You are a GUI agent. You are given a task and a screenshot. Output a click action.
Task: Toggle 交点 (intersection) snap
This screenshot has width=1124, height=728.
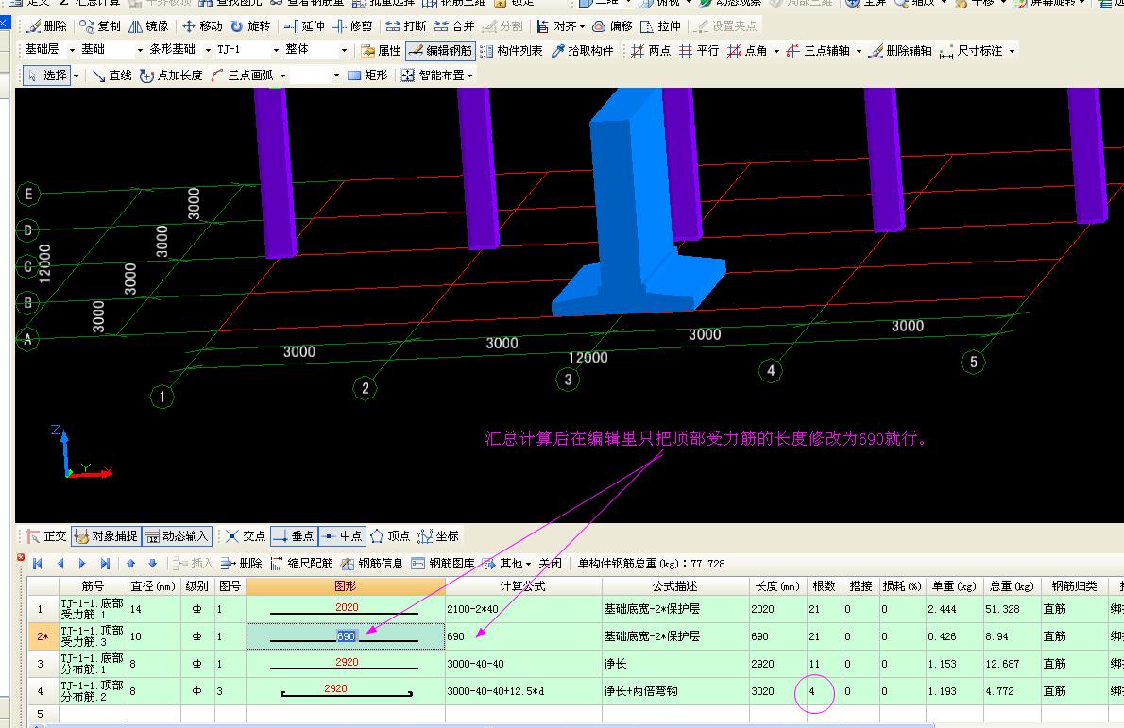(x=246, y=536)
